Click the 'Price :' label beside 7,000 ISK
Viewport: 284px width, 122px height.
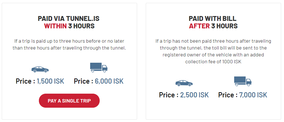(x=228, y=95)
